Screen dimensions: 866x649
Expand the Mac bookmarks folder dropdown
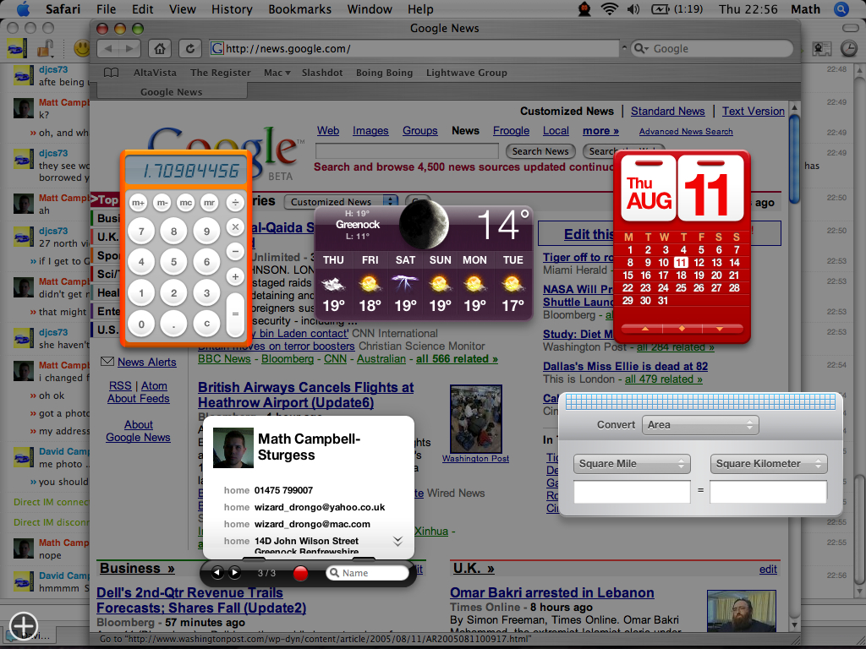pos(277,73)
